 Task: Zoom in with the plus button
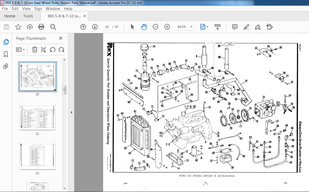click(167, 27)
